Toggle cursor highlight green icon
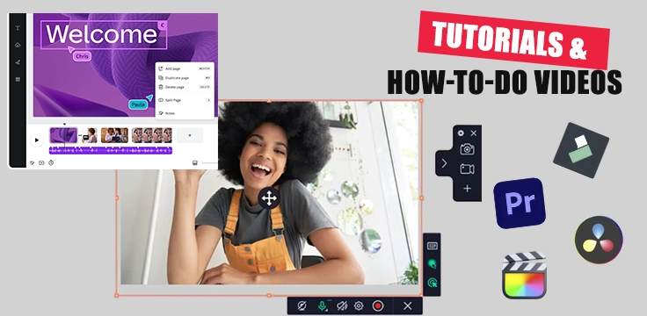Viewport: 647px width, 316px height. click(432, 264)
